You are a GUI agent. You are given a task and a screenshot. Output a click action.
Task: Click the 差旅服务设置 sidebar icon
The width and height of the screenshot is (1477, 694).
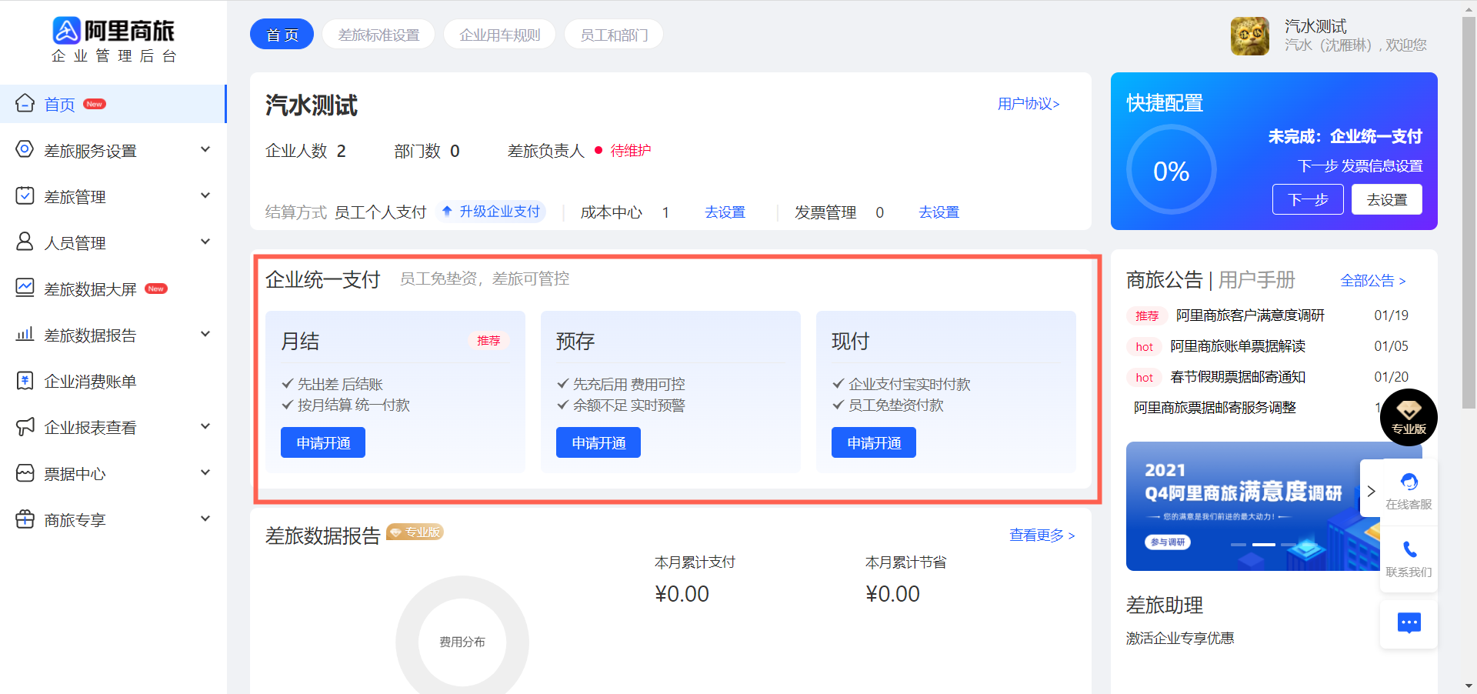[25, 149]
